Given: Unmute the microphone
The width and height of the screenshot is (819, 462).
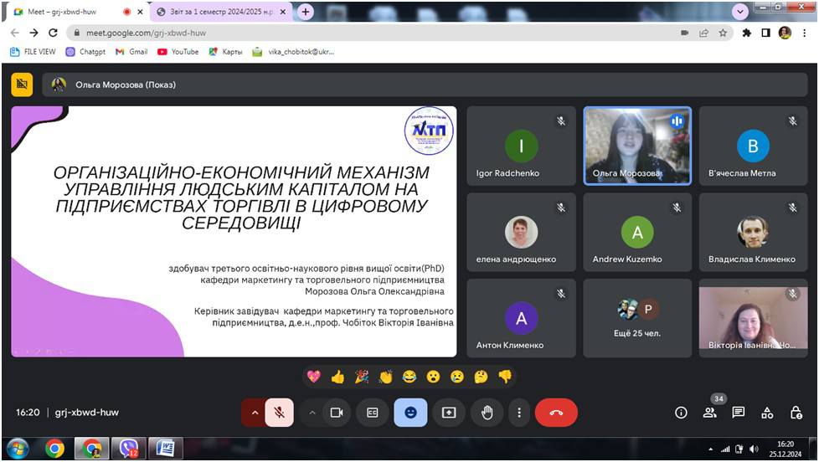Looking at the screenshot, I should [280, 413].
